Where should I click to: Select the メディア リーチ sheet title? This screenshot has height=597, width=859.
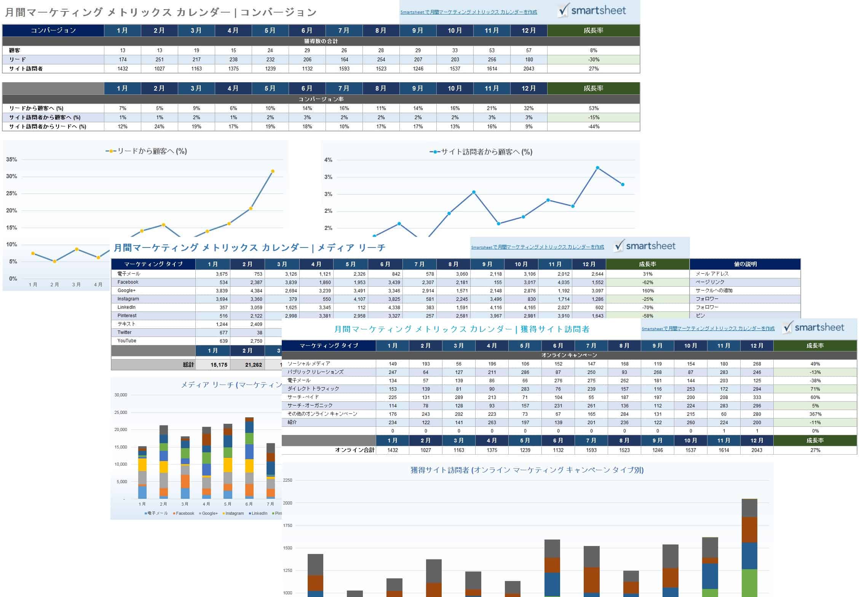[x=249, y=248]
